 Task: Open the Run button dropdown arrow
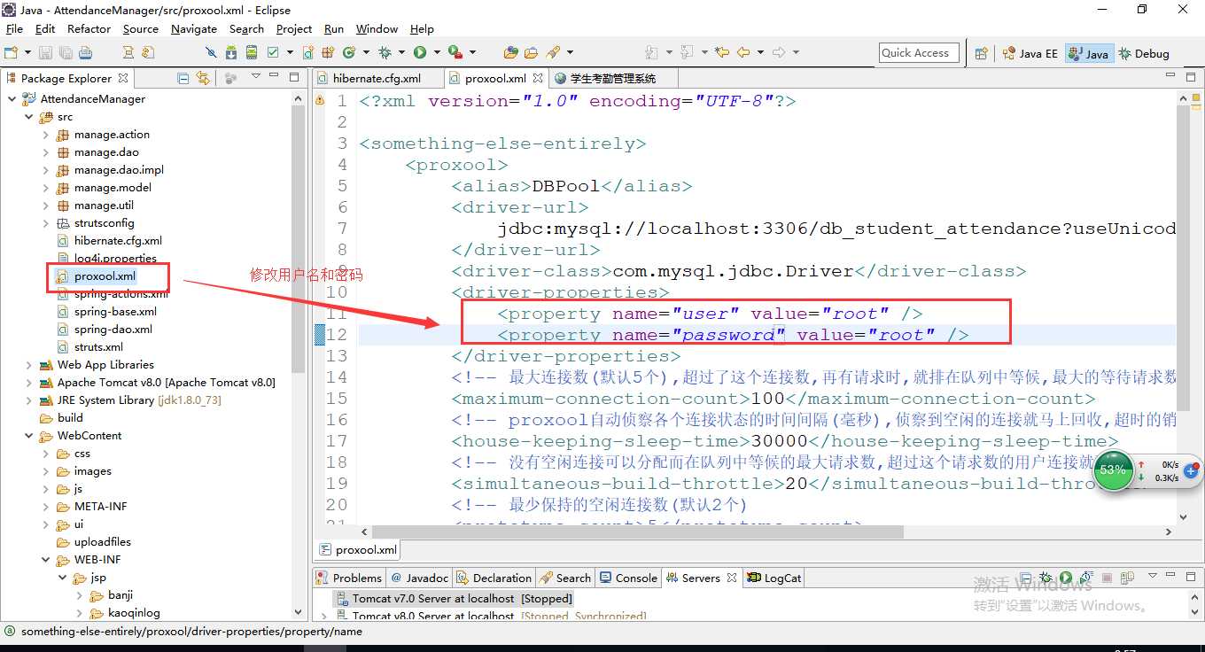click(437, 52)
